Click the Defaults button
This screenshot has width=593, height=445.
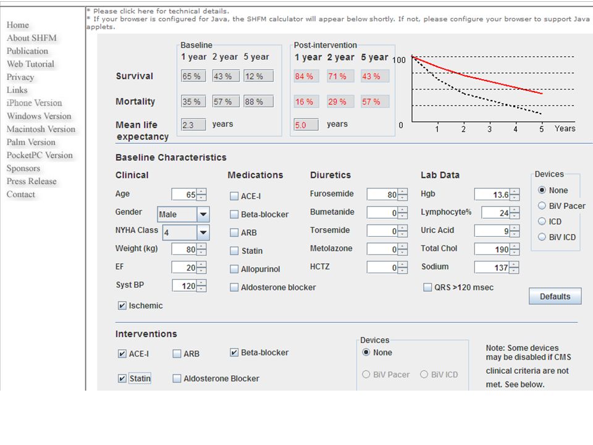(555, 296)
